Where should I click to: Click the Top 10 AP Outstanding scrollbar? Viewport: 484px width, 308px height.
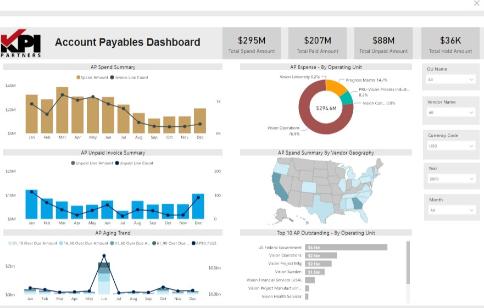[x=408, y=262]
